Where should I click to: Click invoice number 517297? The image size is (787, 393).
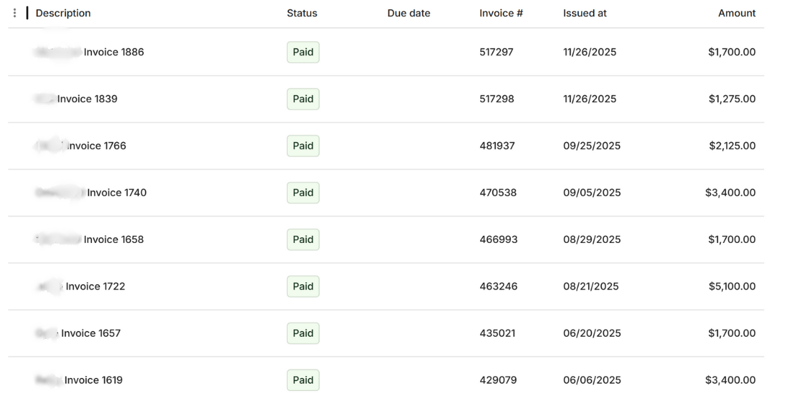coord(496,52)
